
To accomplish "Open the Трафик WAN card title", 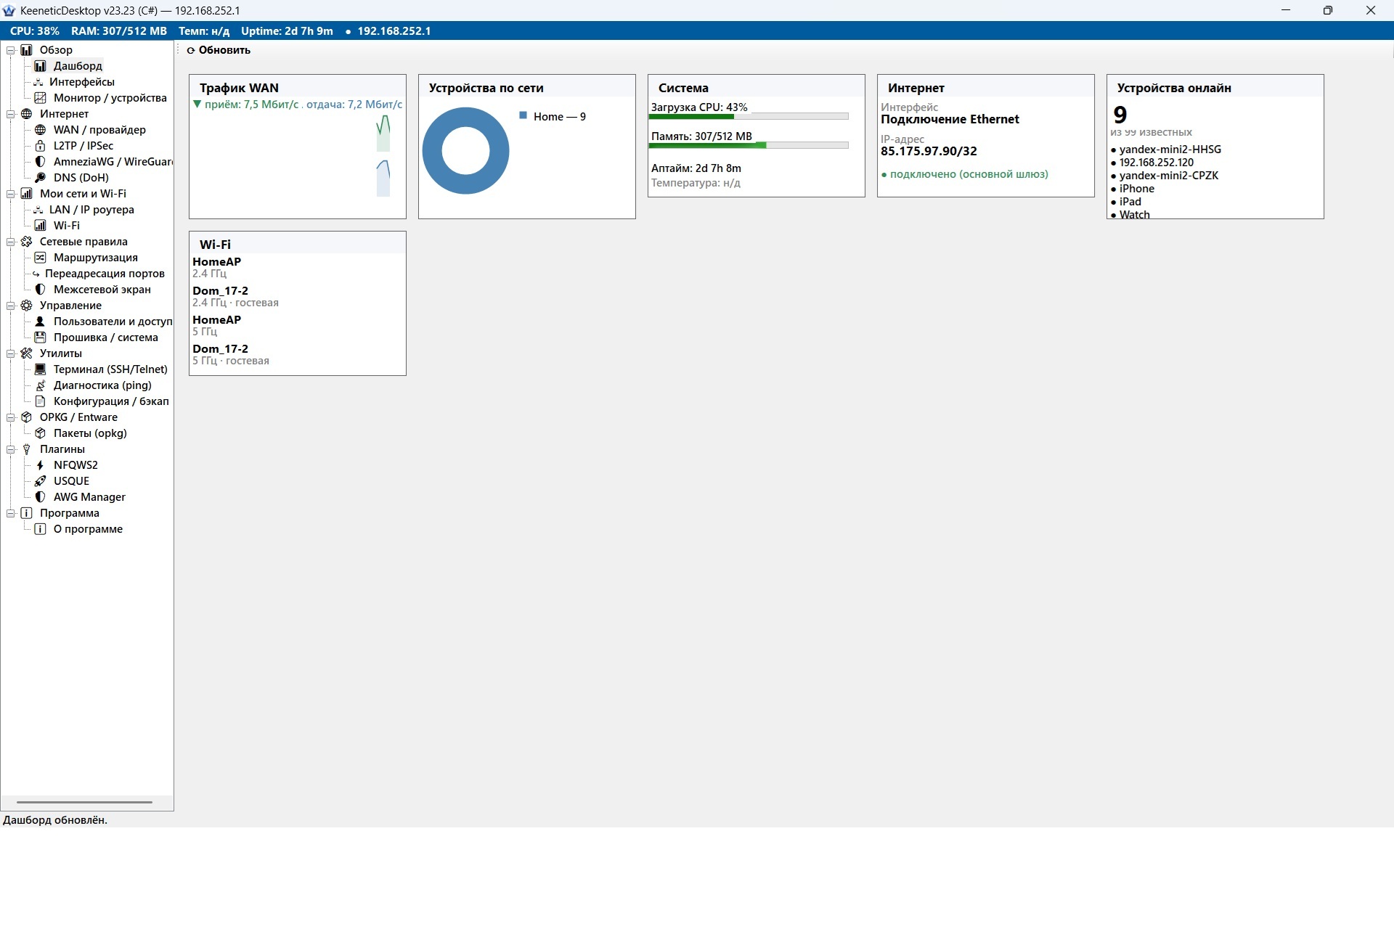I will pyautogui.click(x=239, y=88).
